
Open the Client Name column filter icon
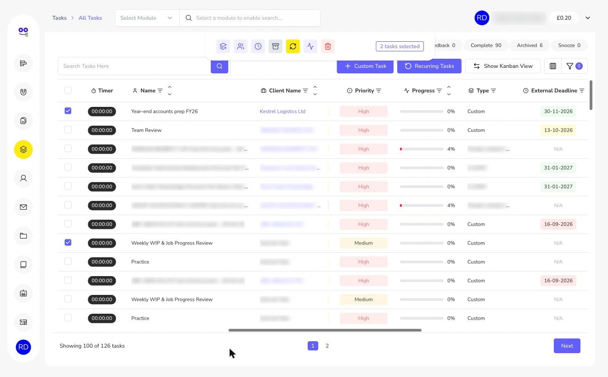click(305, 91)
